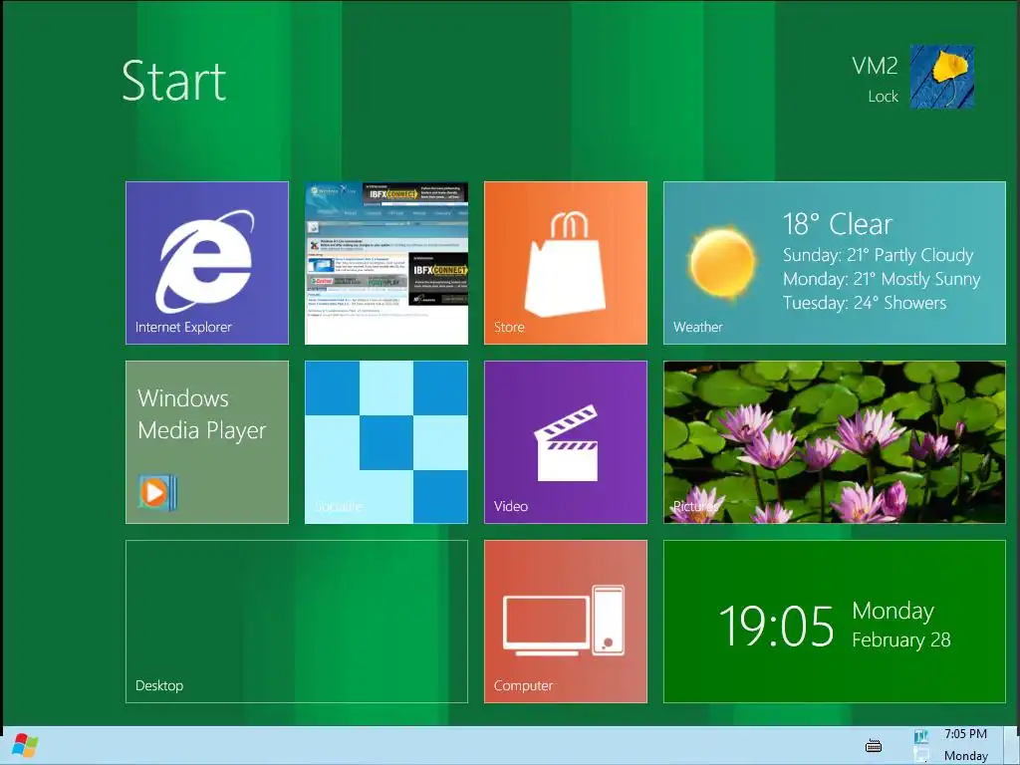
Task: Click the VM2 user avatar picture
Action: click(x=942, y=77)
